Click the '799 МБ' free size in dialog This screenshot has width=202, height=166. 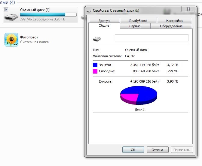click(x=173, y=71)
